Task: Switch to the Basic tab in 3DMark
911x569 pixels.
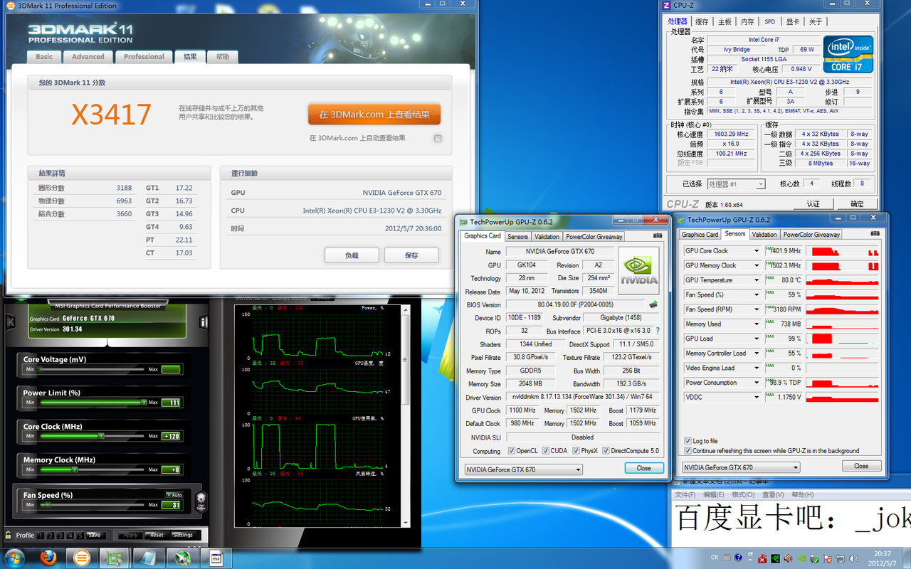Action: click(44, 57)
